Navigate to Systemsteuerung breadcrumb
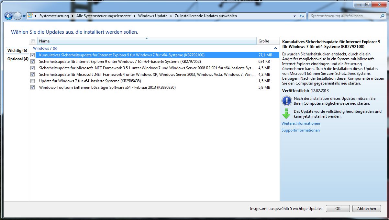Screen dimensions: 389x220 click(x=54, y=16)
